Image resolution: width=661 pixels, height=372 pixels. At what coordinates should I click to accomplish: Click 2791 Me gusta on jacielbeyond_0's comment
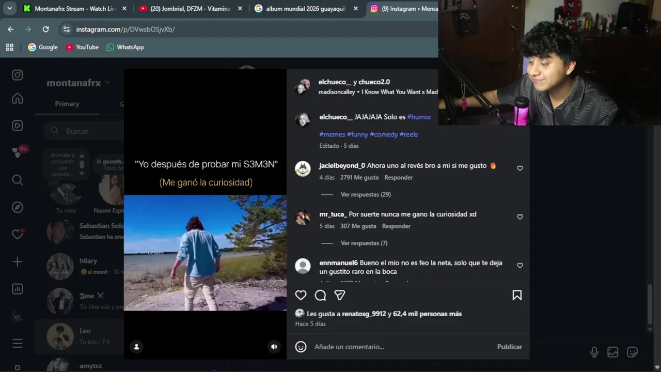pos(359,177)
